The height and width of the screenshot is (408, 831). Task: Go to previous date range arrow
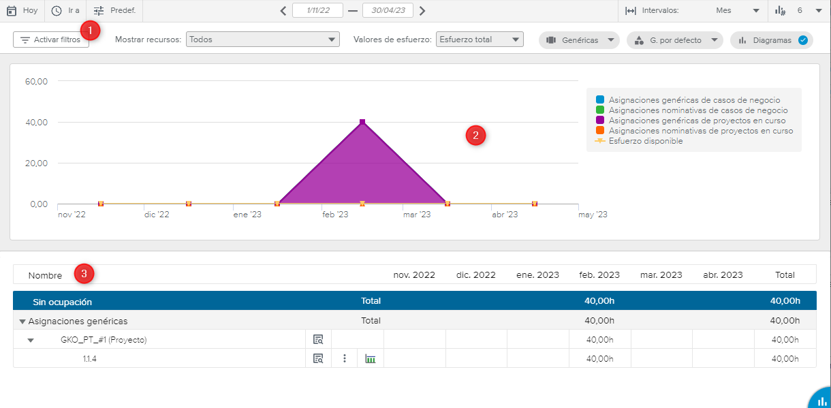tap(284, 11)
